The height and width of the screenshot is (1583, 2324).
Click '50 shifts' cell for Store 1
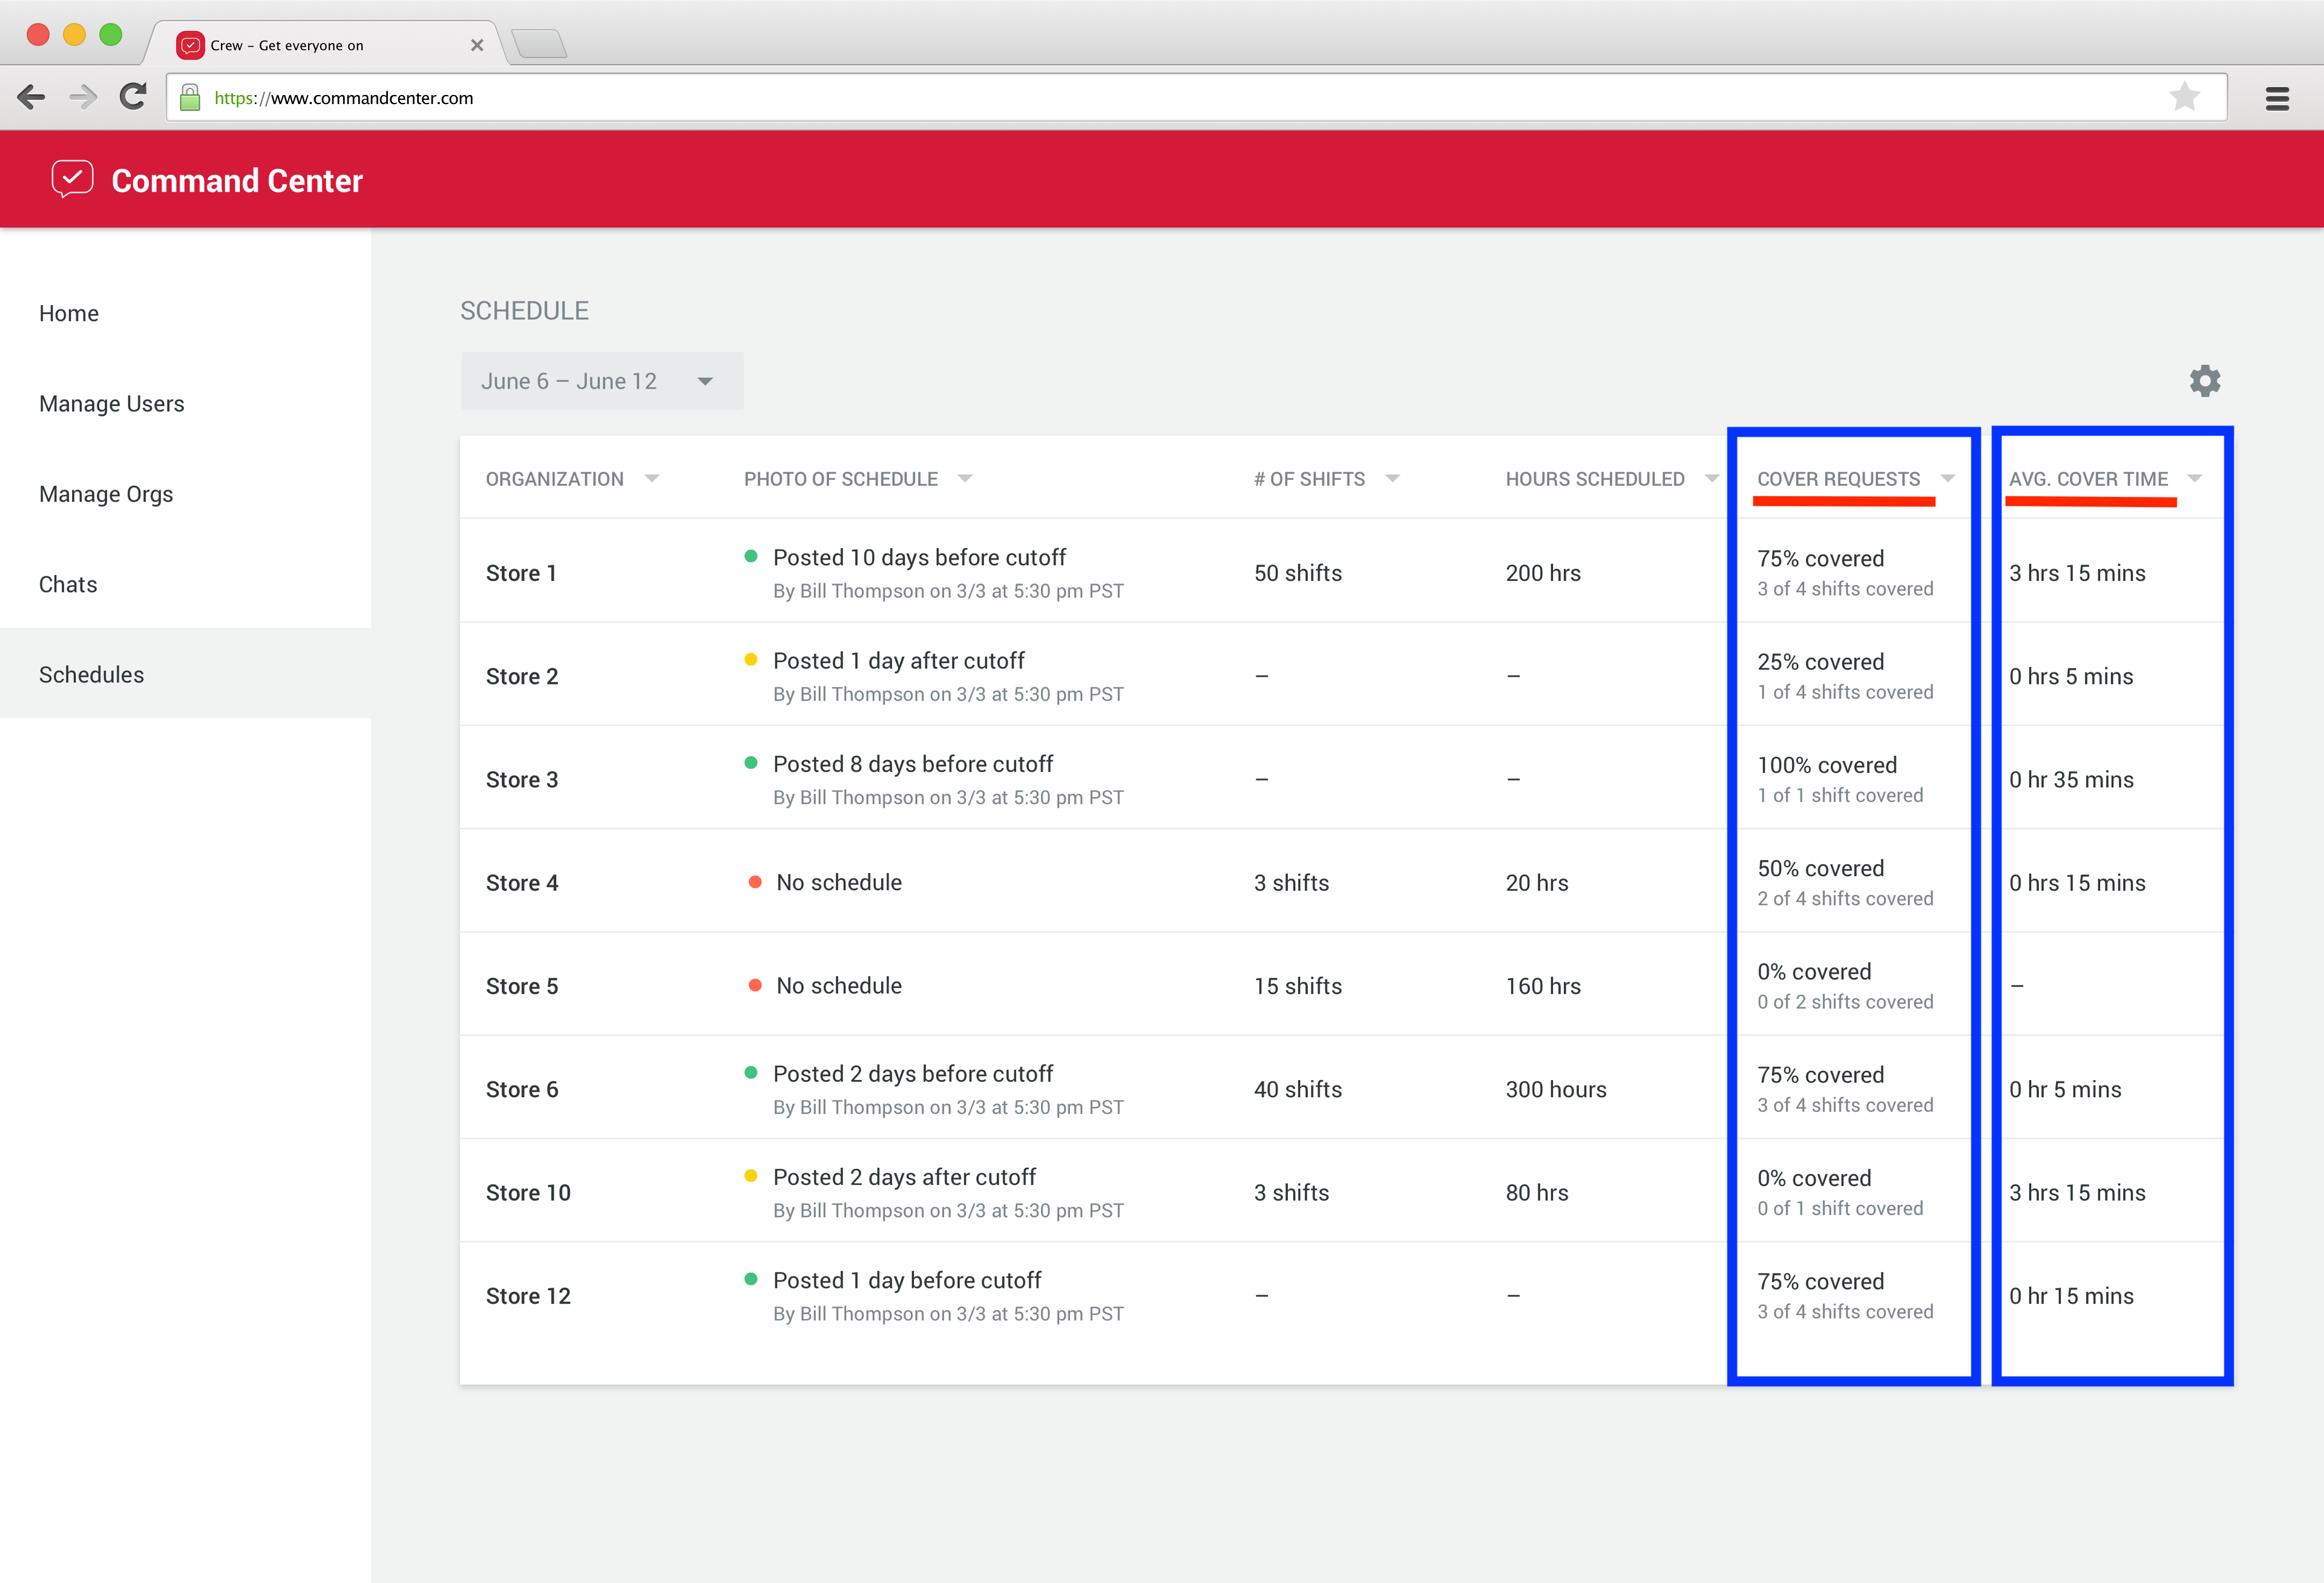1298,573
